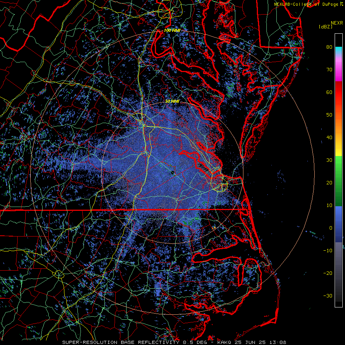Click the KAKQ station identifier
This screenshot has height=345, width=345.
[x=225, y=342]
